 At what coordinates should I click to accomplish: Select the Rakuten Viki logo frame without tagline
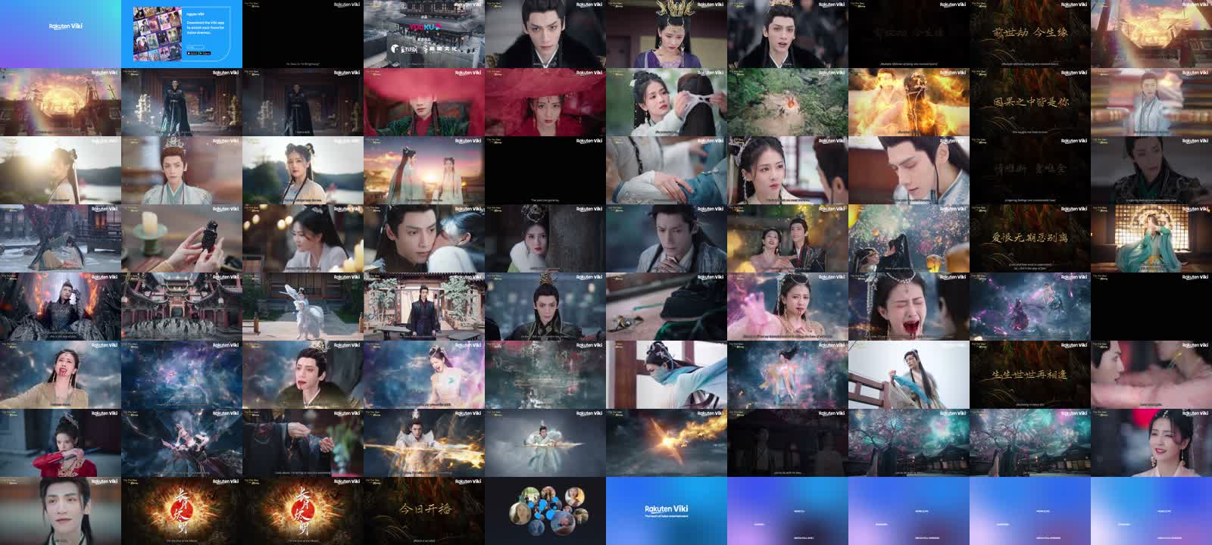click(x=61, y=34)
